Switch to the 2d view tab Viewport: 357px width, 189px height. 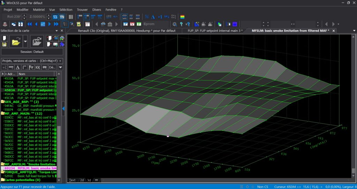[82, 180]
